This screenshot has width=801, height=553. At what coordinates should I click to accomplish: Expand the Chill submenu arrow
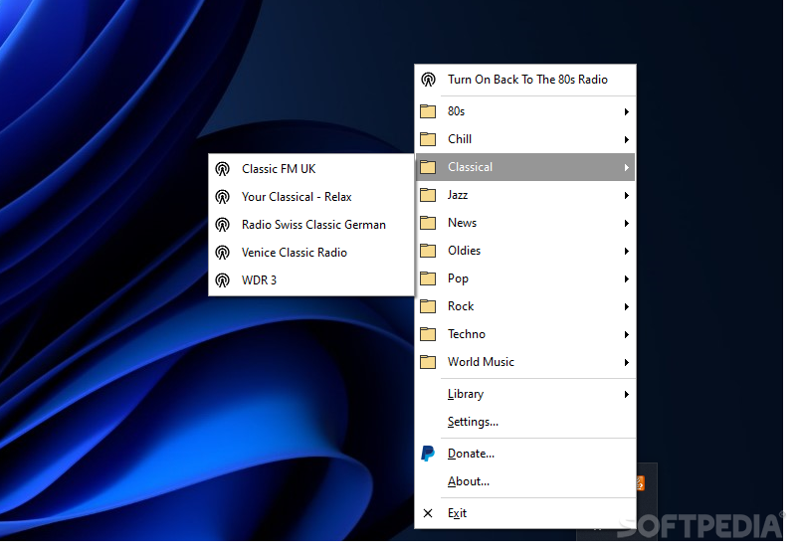[x=626, y=140]
